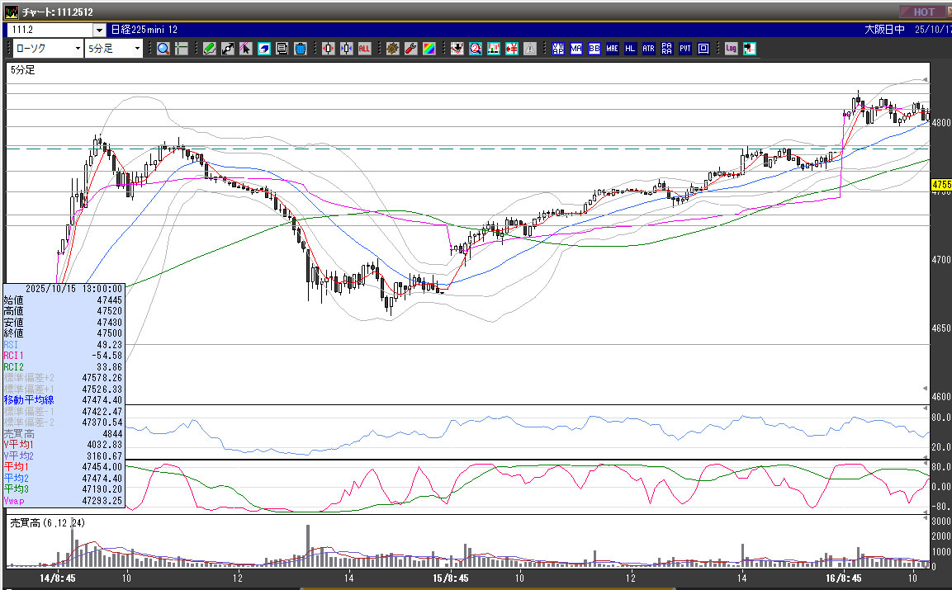952x590 pixels.
Task: Click the red ALL toolbar icon
Action: coord(364,49)
